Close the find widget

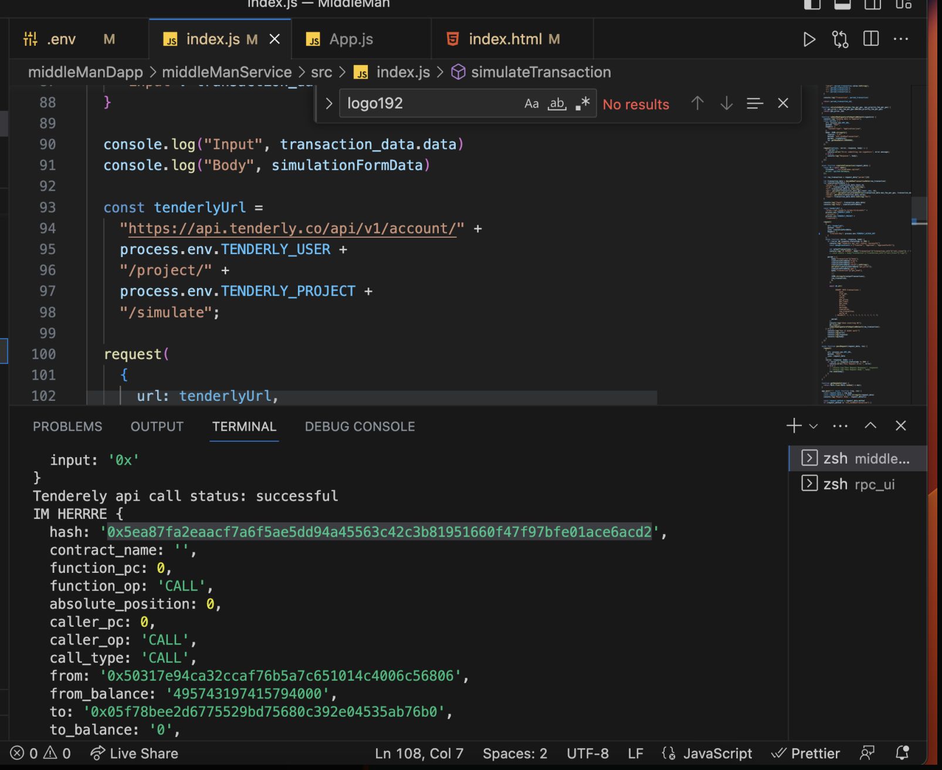[x=783, y=103]
